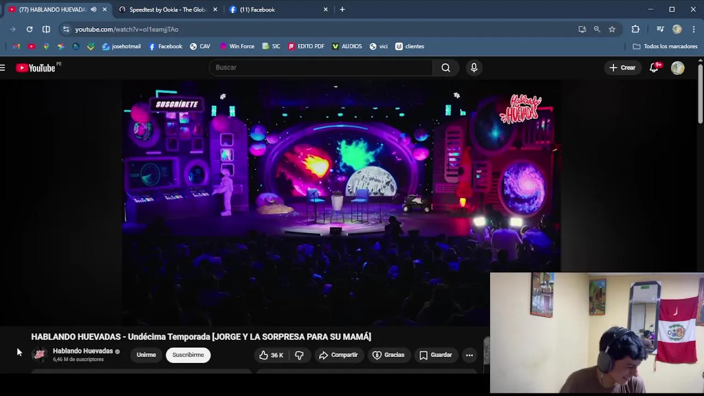Click the video player area

pos(341,202)
